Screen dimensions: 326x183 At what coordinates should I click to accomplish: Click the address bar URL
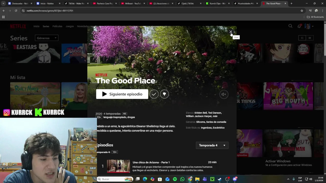coord(50,11)
